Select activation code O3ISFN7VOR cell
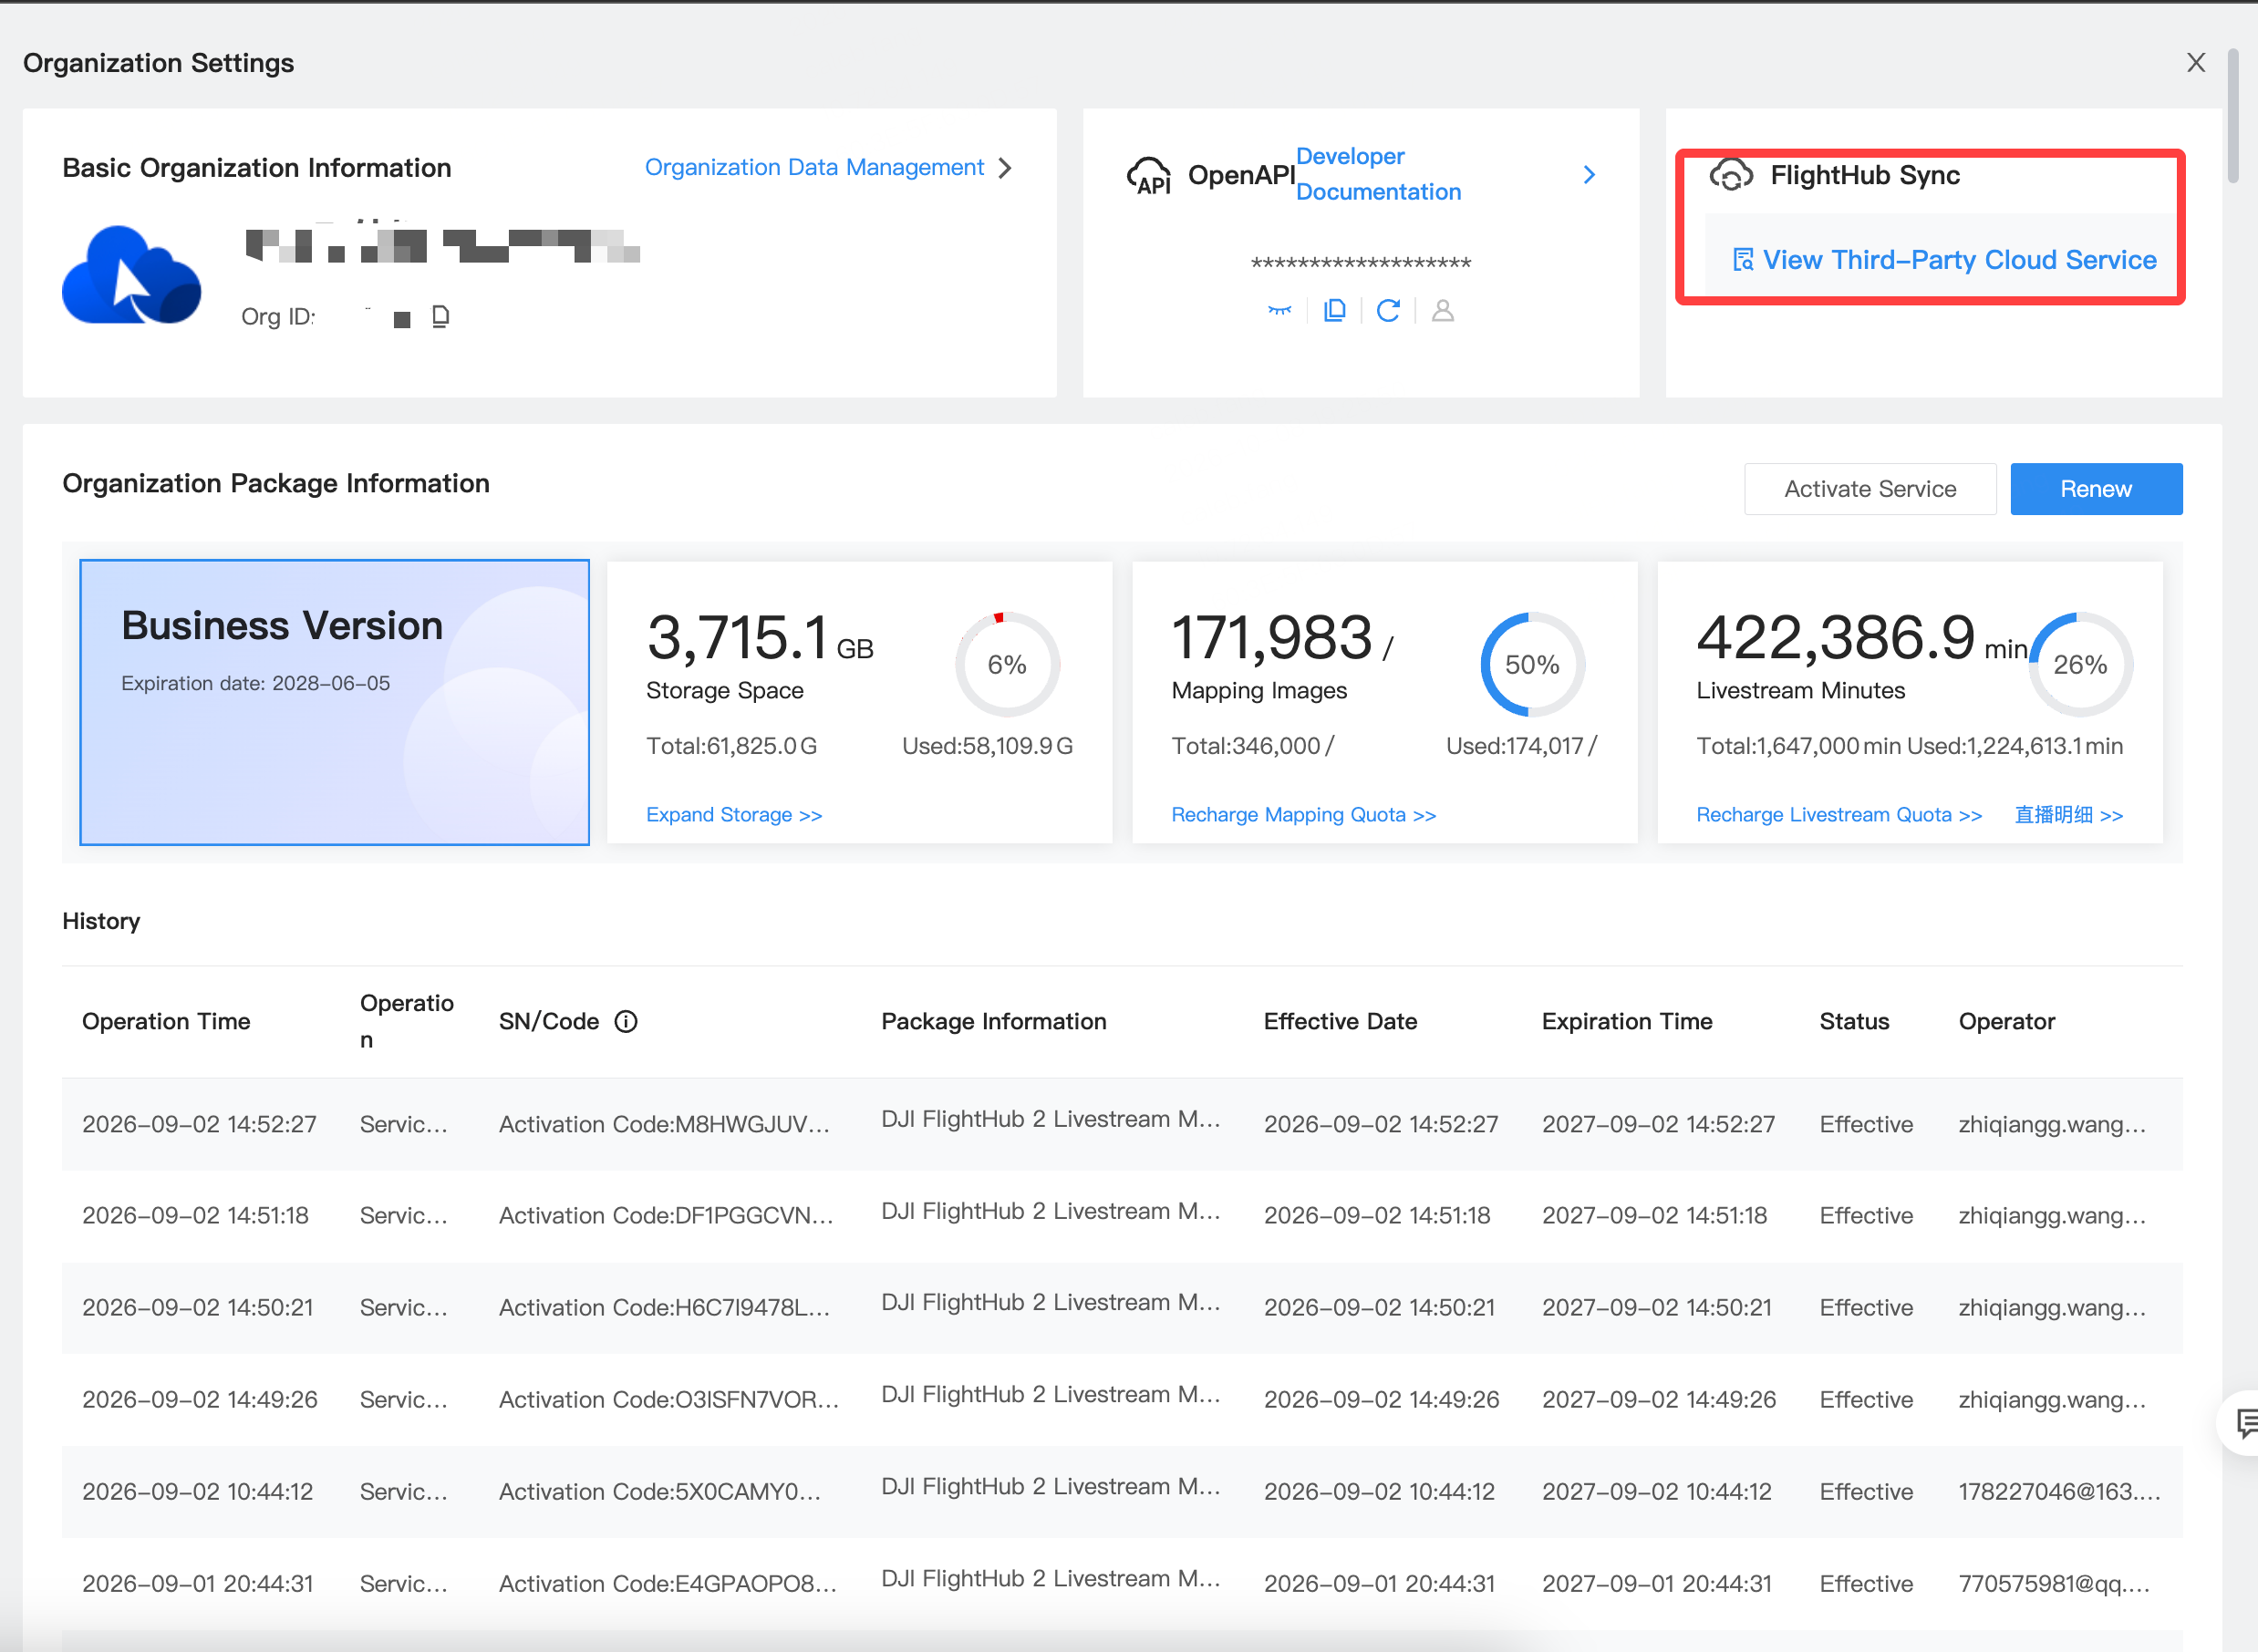Image resolution: width=2258 pixels, height=1652 pixels. pos(669,1400)
